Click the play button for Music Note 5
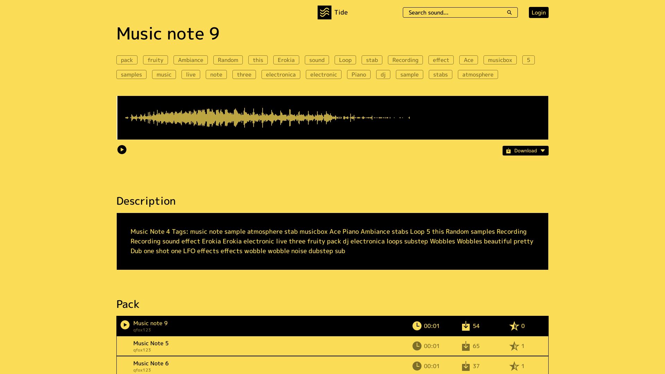 click(124, 346)
